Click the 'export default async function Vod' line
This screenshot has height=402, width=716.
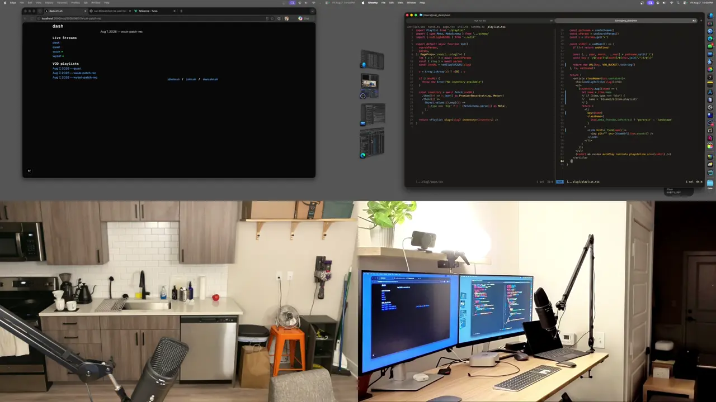[442, 44]
